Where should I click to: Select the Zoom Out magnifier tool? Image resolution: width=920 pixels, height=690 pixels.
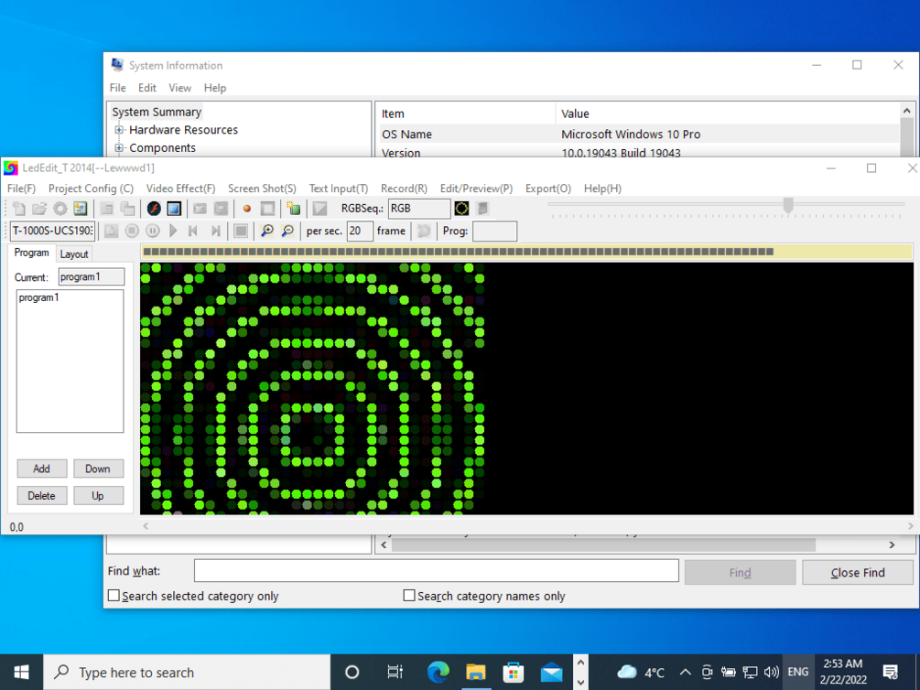pos(287,231)
